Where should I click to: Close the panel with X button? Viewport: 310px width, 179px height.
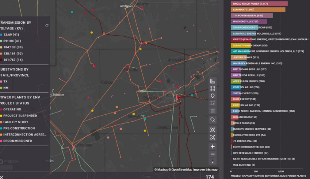[2, 177]
